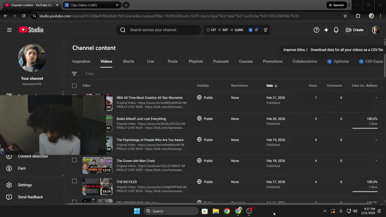386x217 pixels.
Task: Switch to the Inspiration tab
Action: 81,61
